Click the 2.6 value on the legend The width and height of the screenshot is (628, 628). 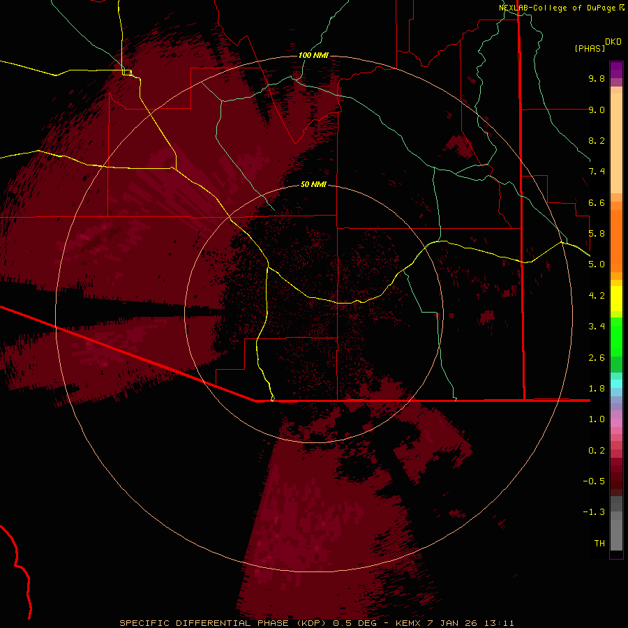point(597,358)
